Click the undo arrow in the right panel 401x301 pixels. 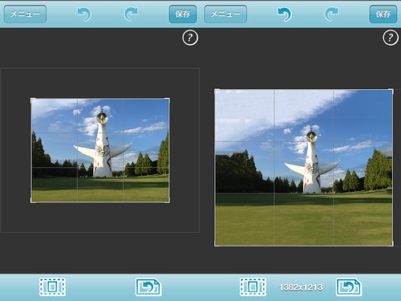(x=285, y=14)
